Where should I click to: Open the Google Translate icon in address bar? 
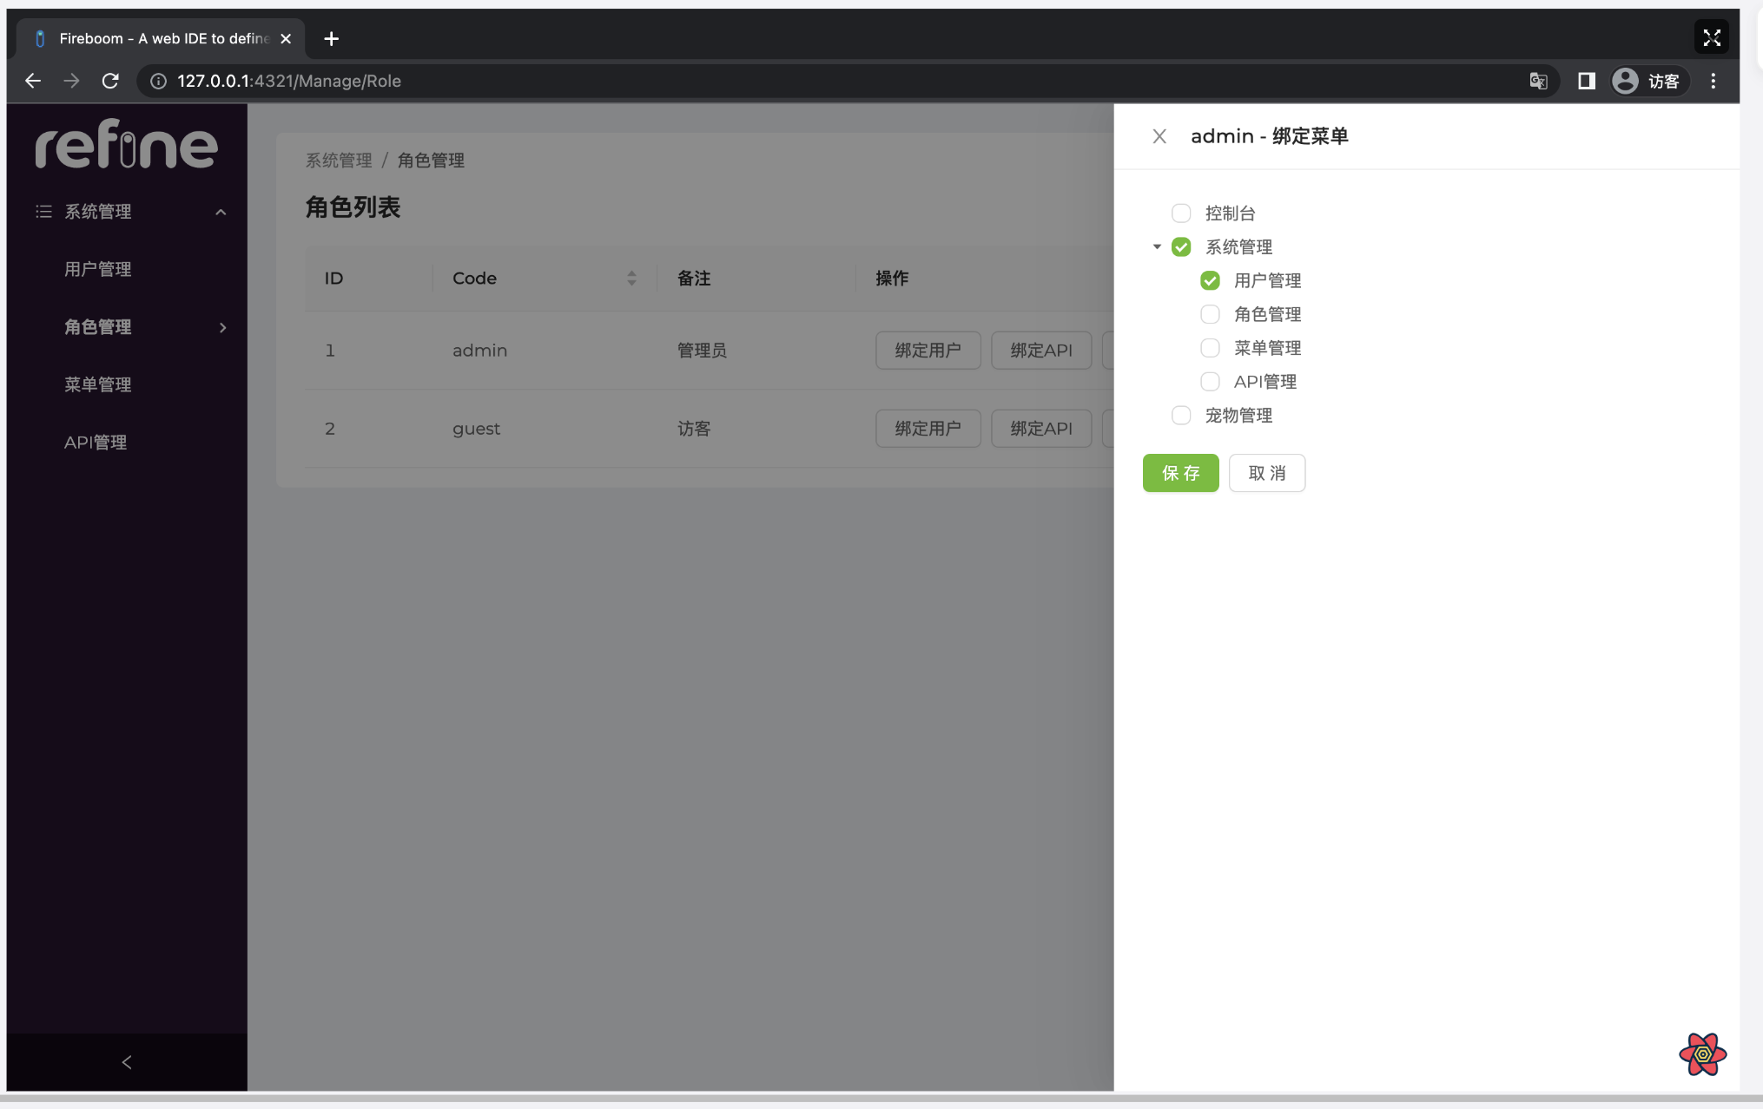(1538, 81)
